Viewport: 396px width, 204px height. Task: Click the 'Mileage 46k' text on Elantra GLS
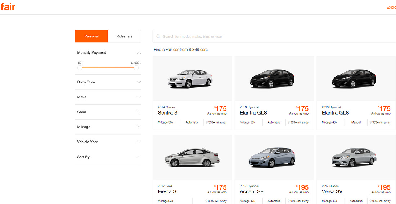click(x=329, y=122)
